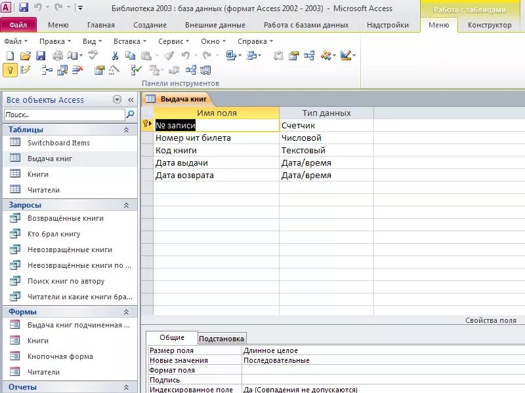Click the Print Preview icon
This screenshot has height=393, width=525.
click(x=73, y=56)
